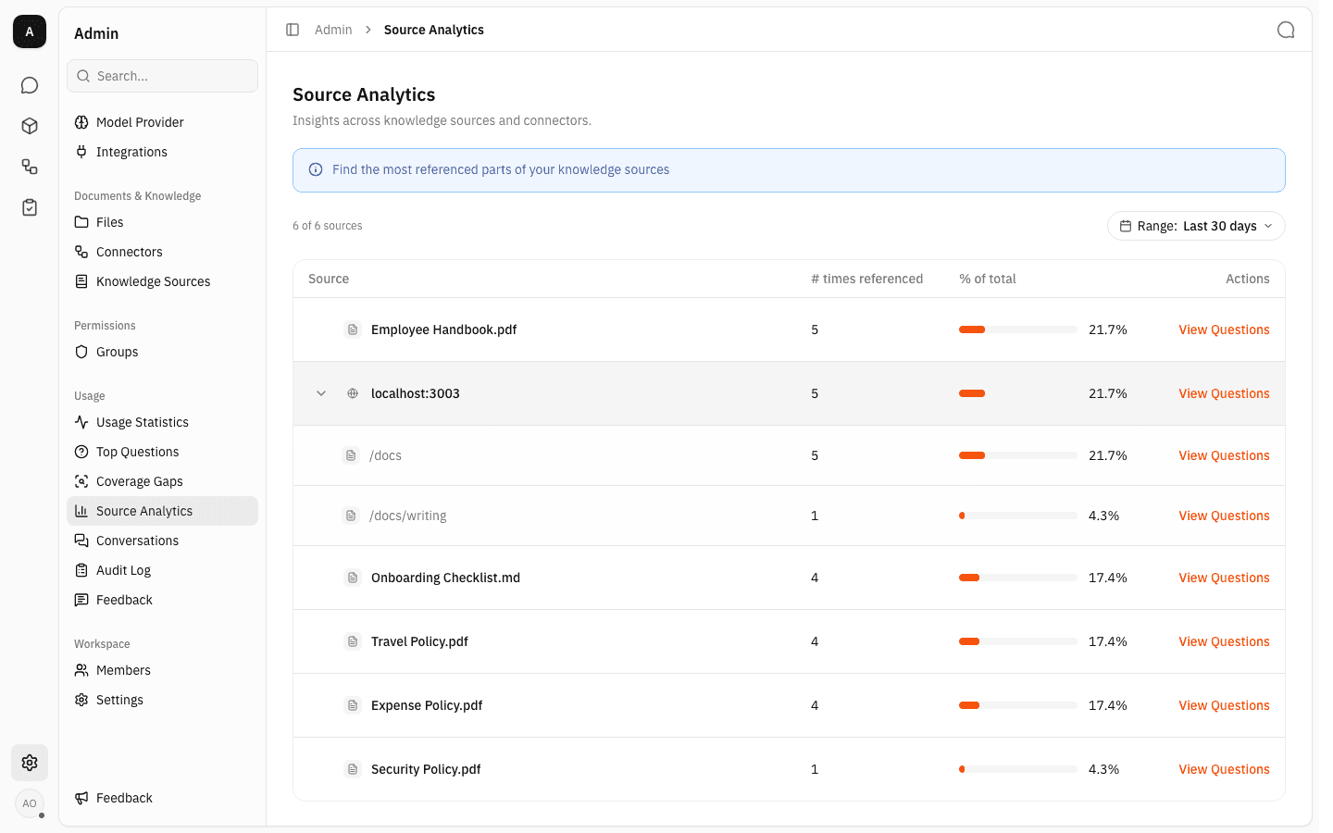Open Feedback under Usage section

click(x=162, y=600)
